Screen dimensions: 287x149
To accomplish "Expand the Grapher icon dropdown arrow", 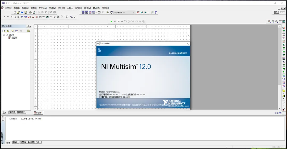I will (96, 12).
